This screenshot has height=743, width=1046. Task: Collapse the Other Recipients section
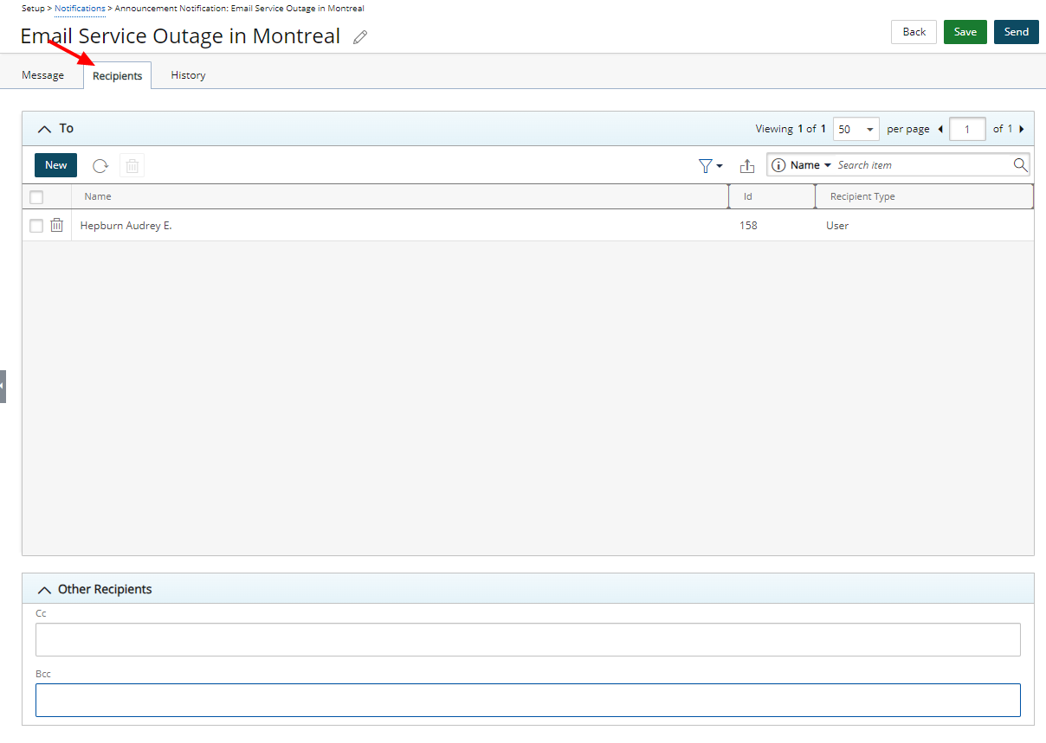pyautogui.click(x=45, y=589)
